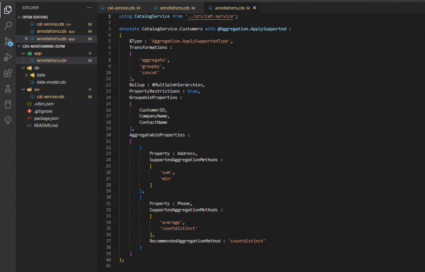Viewport: 425px width, 272px height.
Task: Open Explorer more actions ellipsis
Action: [90, 8]
